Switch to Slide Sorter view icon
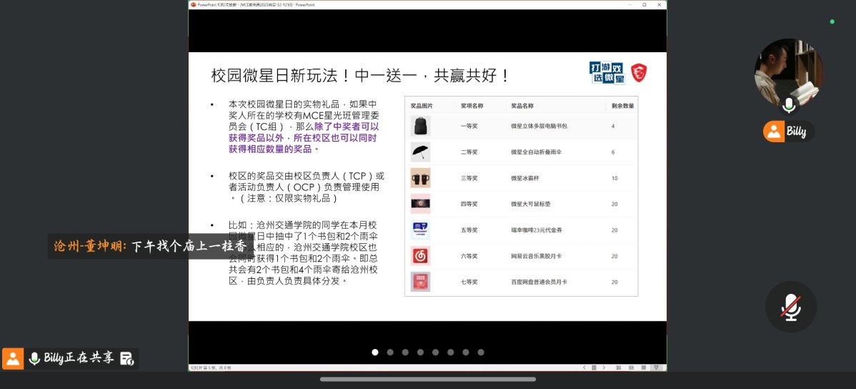Screen dimensions: 856x389 point(631,368)
